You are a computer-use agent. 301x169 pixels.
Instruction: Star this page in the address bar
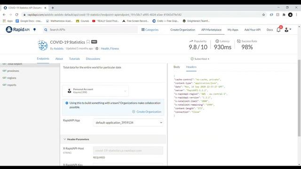pyautogui.click(x=263, y=15)
